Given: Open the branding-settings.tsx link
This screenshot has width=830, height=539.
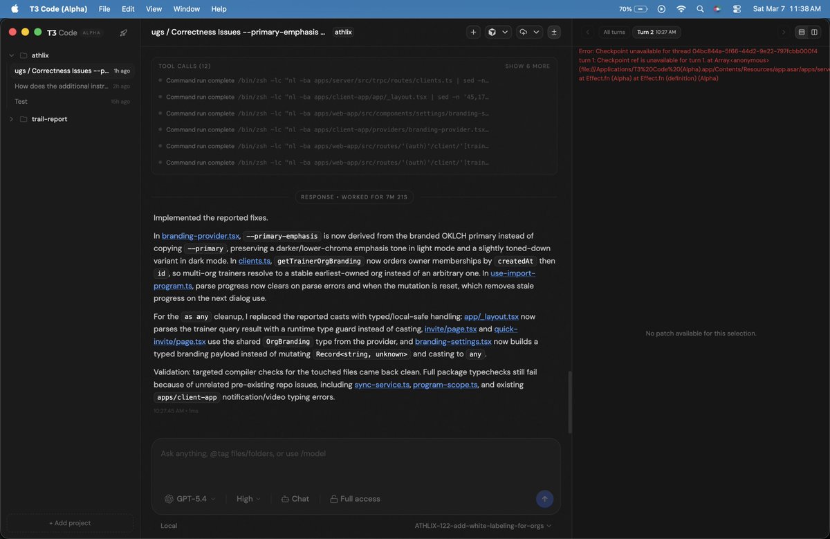Looking at the screenshot, I should pos(453,341).
